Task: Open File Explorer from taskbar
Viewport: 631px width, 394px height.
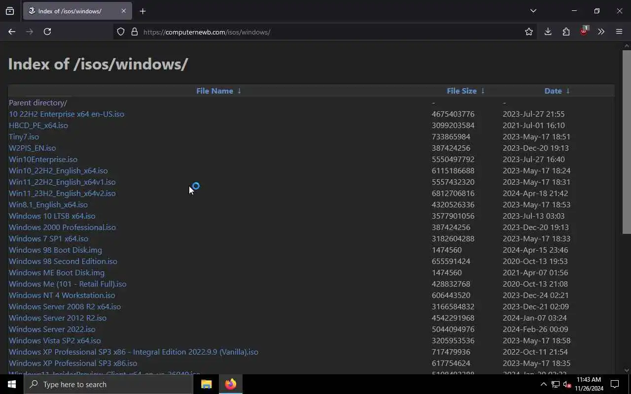Action: 206,384
